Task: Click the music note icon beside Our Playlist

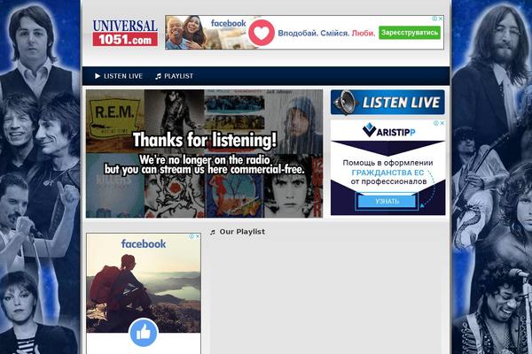Action: (x=213, y=232)
